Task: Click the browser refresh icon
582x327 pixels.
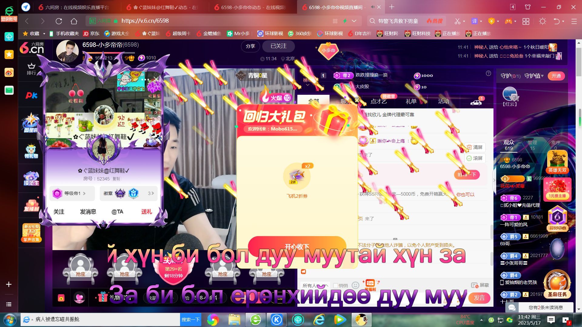Action: pos(59,21)
